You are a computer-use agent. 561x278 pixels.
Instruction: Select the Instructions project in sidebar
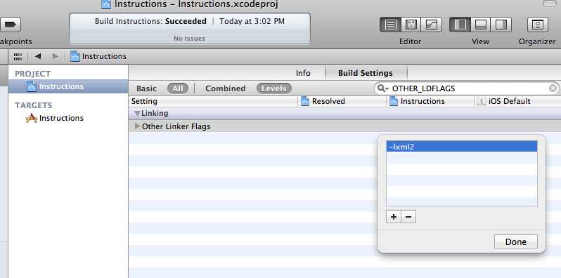click(68, 86)
